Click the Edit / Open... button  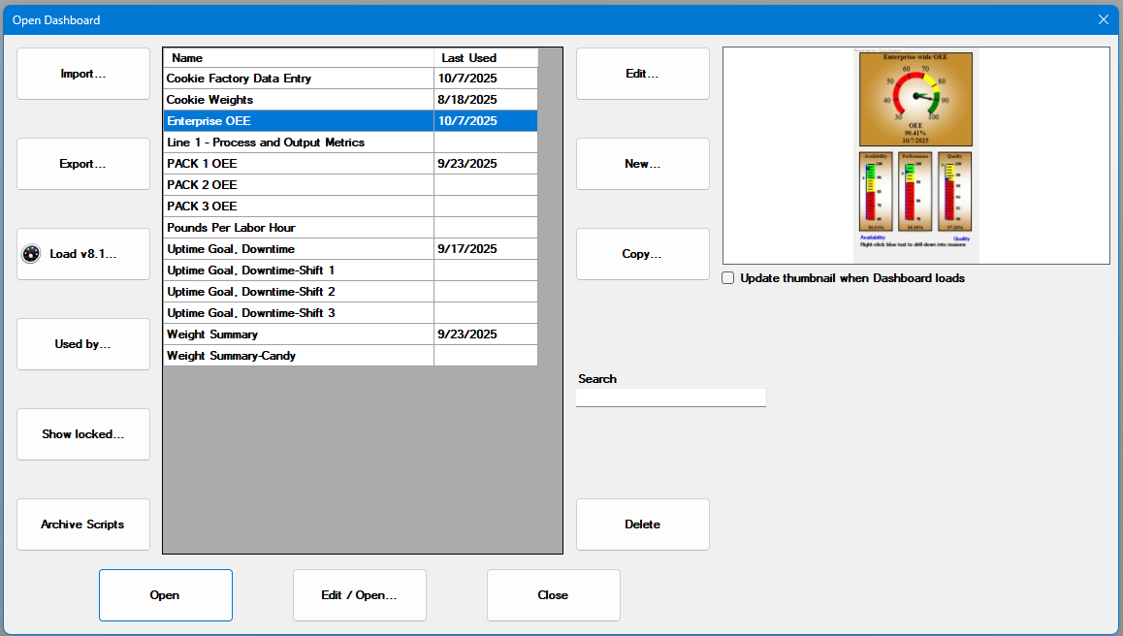click(x=359, y=595)
